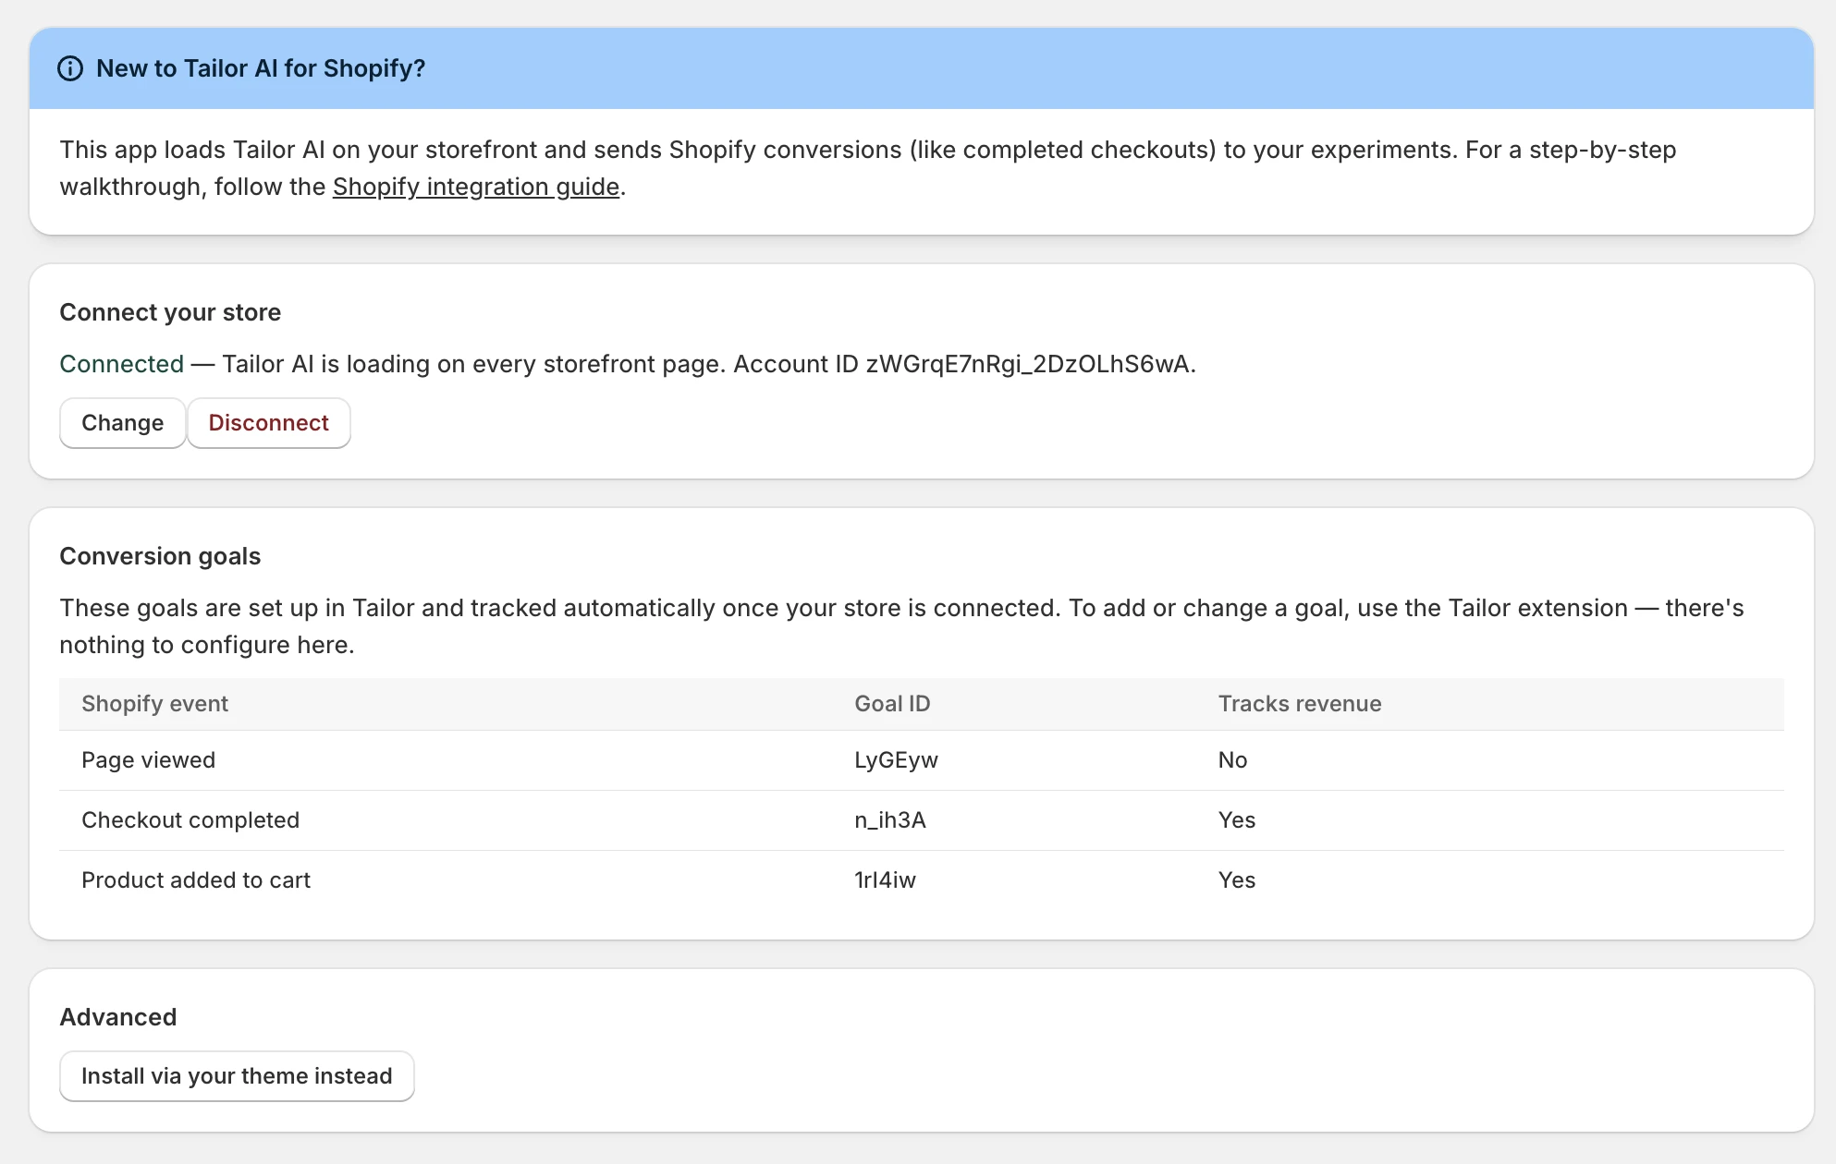The height and width of the screenshot is (1164, 1836).
Task: Select the Checkout completed row cell
Action: [190, 820]
